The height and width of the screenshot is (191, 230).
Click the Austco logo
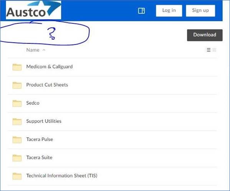pyautogui.click(x=33, y=10)
